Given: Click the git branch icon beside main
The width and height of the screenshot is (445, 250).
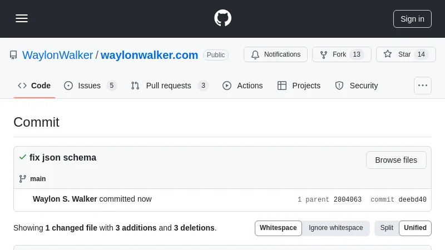Looking at the screenshot, I should (x=22, y=179).
